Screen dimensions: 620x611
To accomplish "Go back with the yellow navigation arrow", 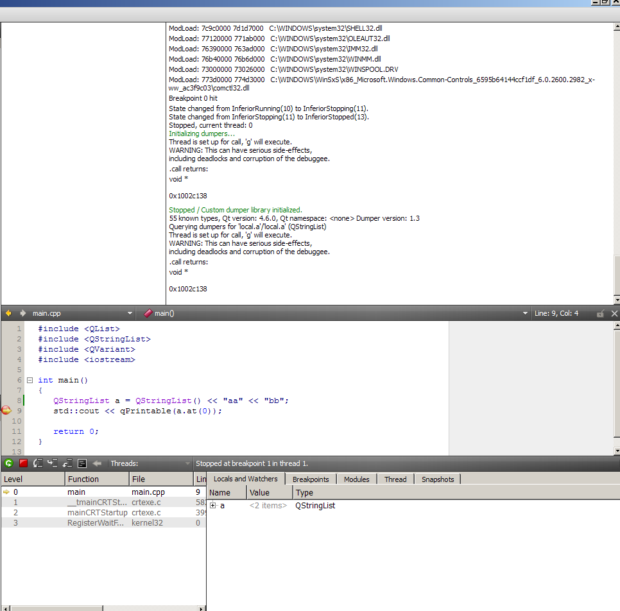I will 9,313.
